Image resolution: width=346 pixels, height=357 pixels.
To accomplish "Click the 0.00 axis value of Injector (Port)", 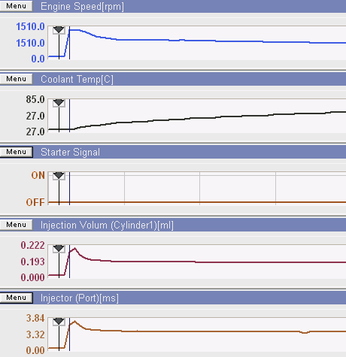I will click(x=35, y=350).
